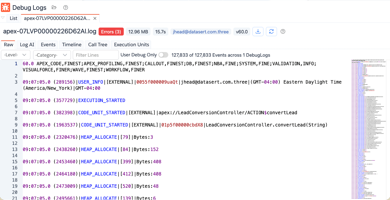
Task: Go to the List tab
Action: click(x=14, y=18)
